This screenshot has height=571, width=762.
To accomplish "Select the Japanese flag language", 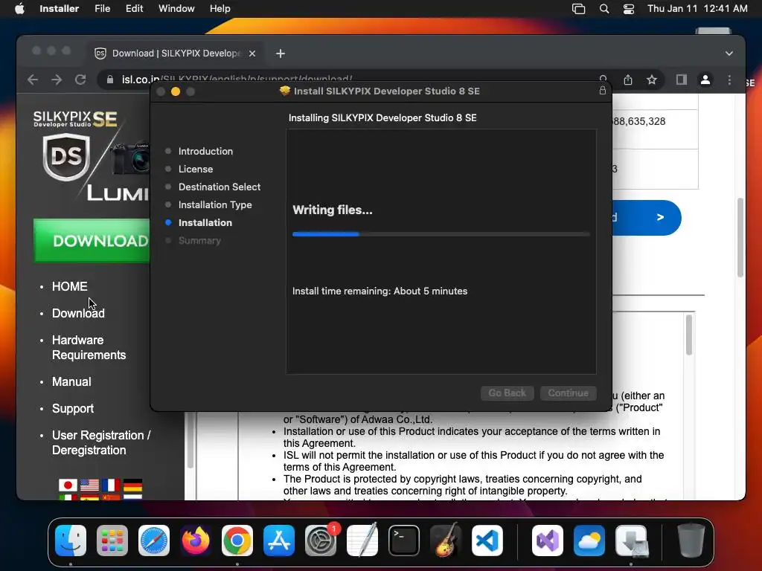I will 68,485.
